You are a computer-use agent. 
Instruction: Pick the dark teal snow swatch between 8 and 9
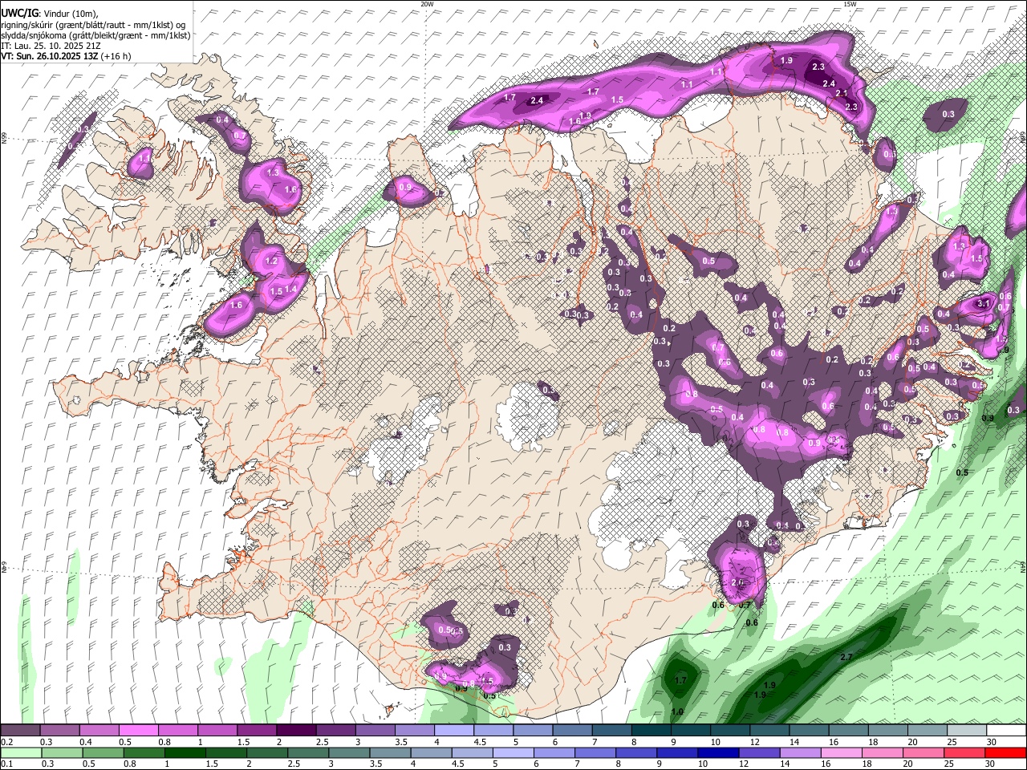(651, 731)
